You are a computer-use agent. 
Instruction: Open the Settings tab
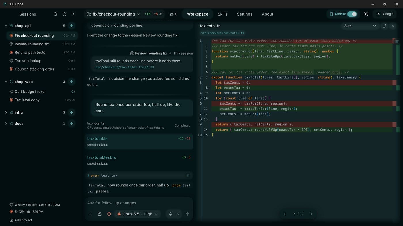coord(245,14)
